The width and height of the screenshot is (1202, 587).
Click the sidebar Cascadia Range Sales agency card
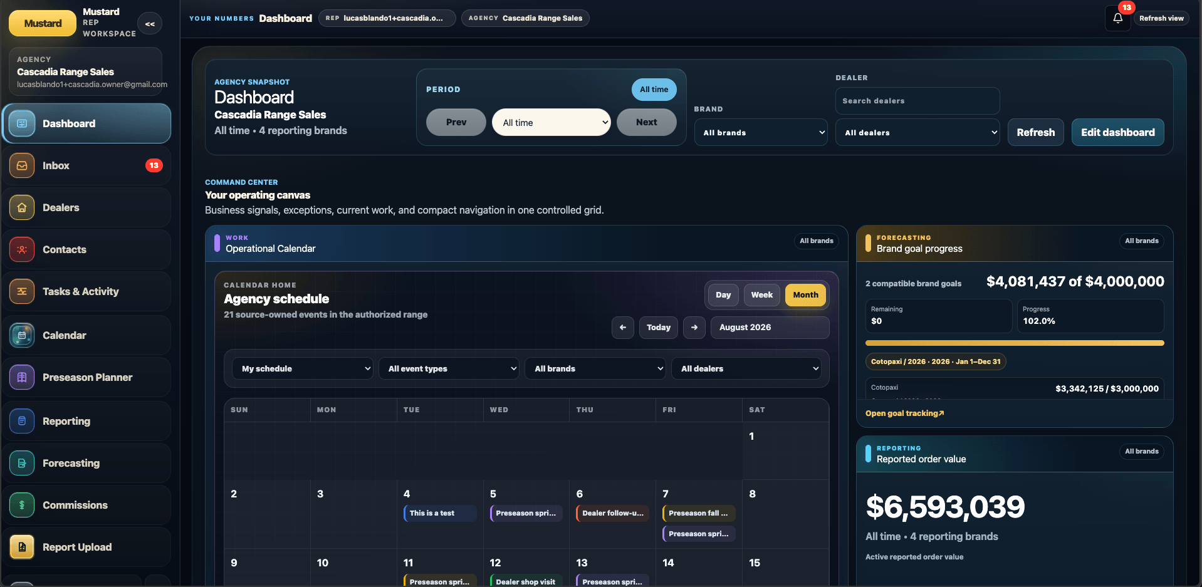point(85,71)
